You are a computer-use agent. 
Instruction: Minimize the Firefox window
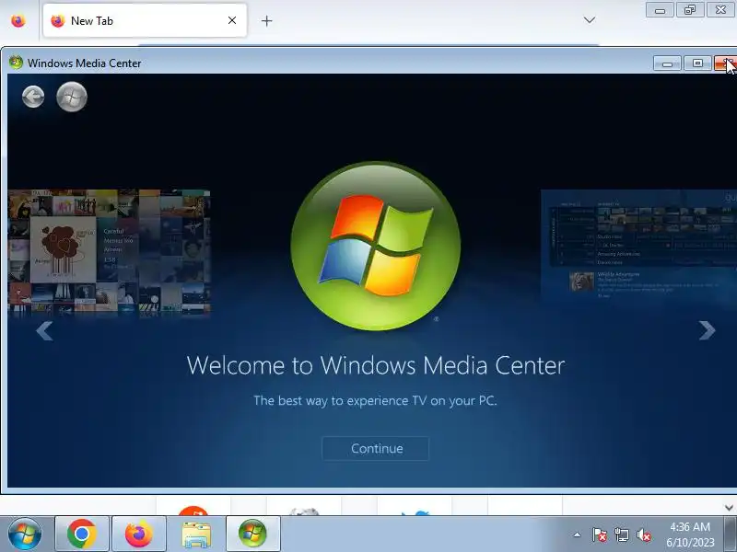coord(660,10)
